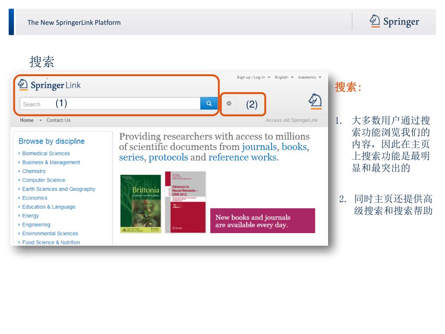Open Food Science & Nutrition discipline
The width and height of the screenshot is (445, 334).
coord(51,242)
